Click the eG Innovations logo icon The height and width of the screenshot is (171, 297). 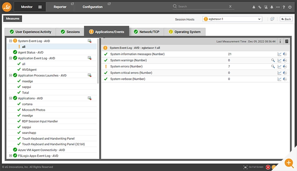click(7, 7)
